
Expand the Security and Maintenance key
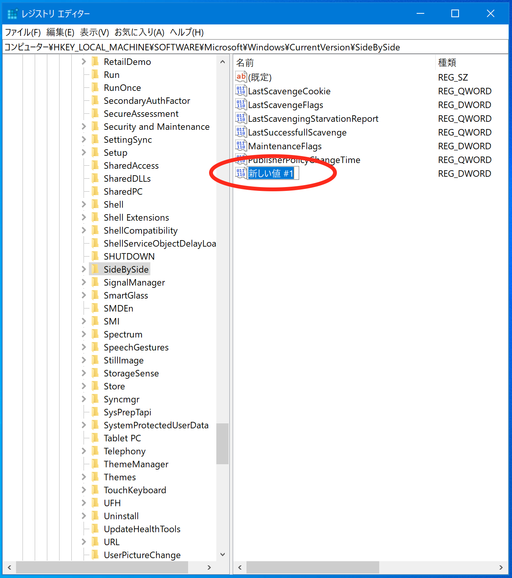[x=84, y=126]
